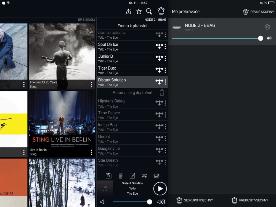The height and width of the screenshot is (207, 276).
Task: Open options for Time Palace
Action: click(165, 115)
